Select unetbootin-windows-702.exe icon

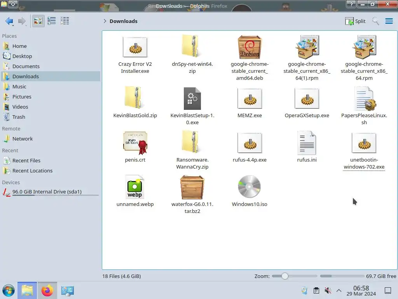tap(364, 143)
